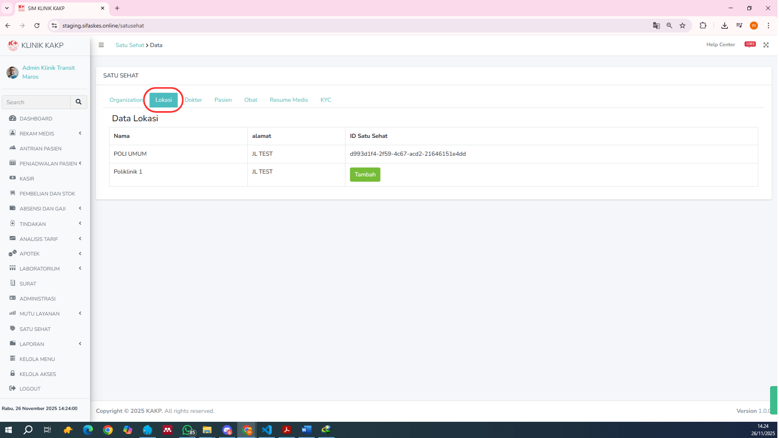Viewport: 779px width, 438px height.
Task: Open the Kasir sidebar item
Action: (x=27, y=178)
